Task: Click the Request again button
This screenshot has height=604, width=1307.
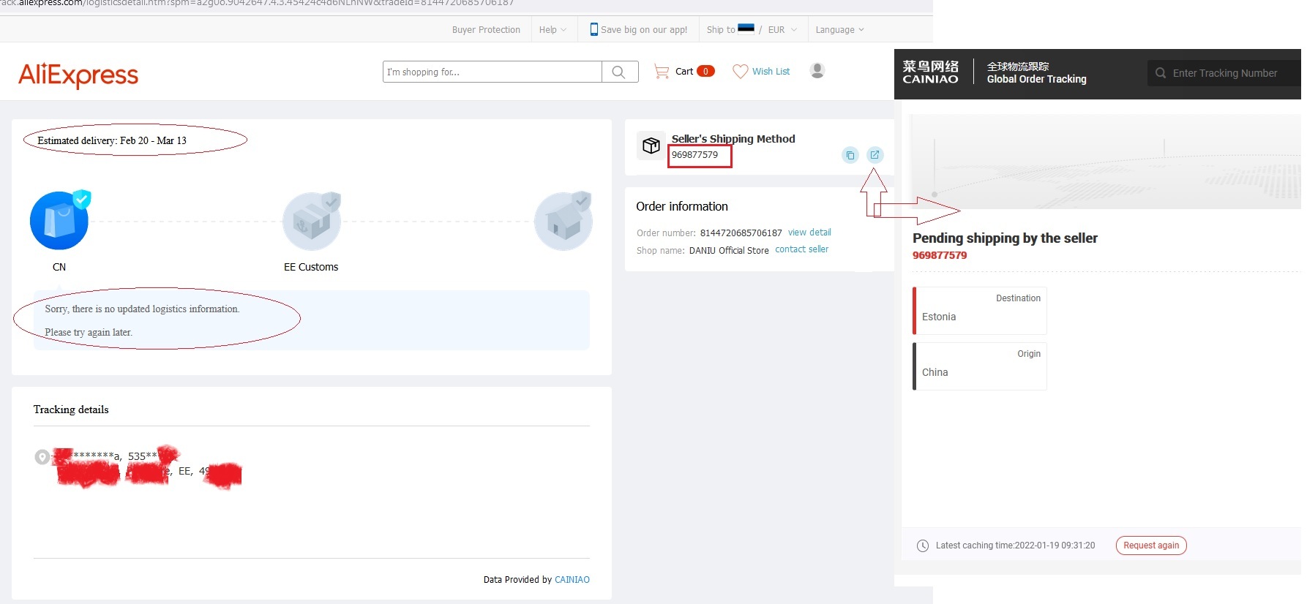Action: (1150, 546)
